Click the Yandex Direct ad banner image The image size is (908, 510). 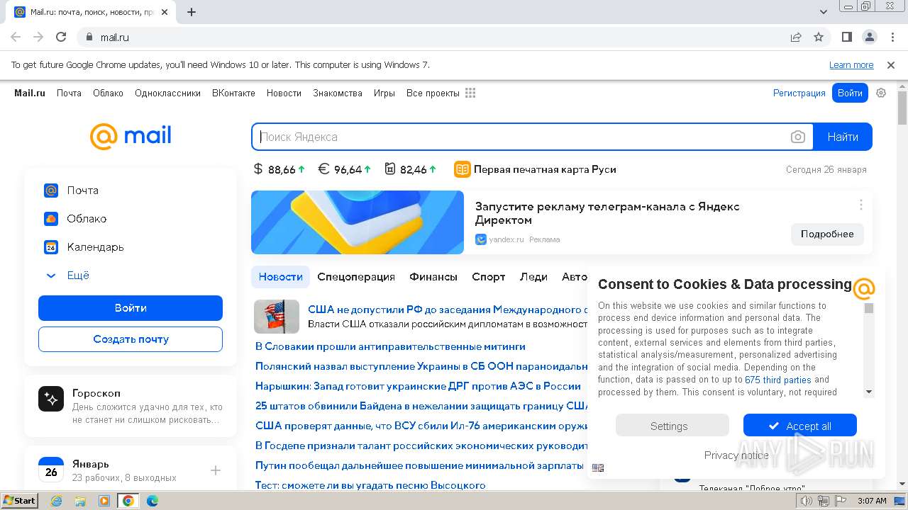point(358,222)
